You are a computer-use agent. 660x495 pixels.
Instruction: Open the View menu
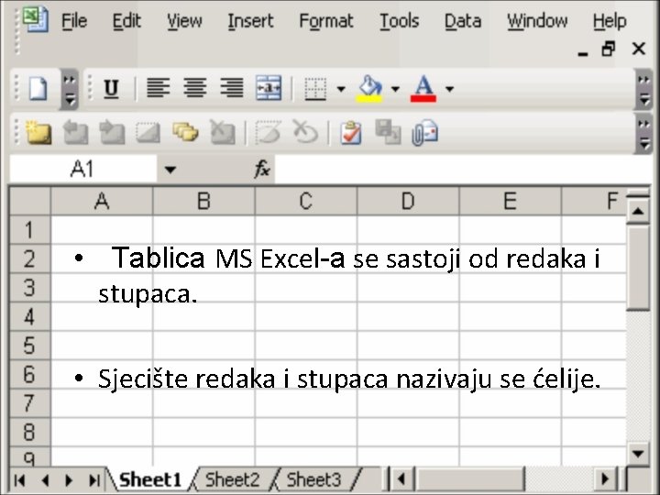(184, 21)
